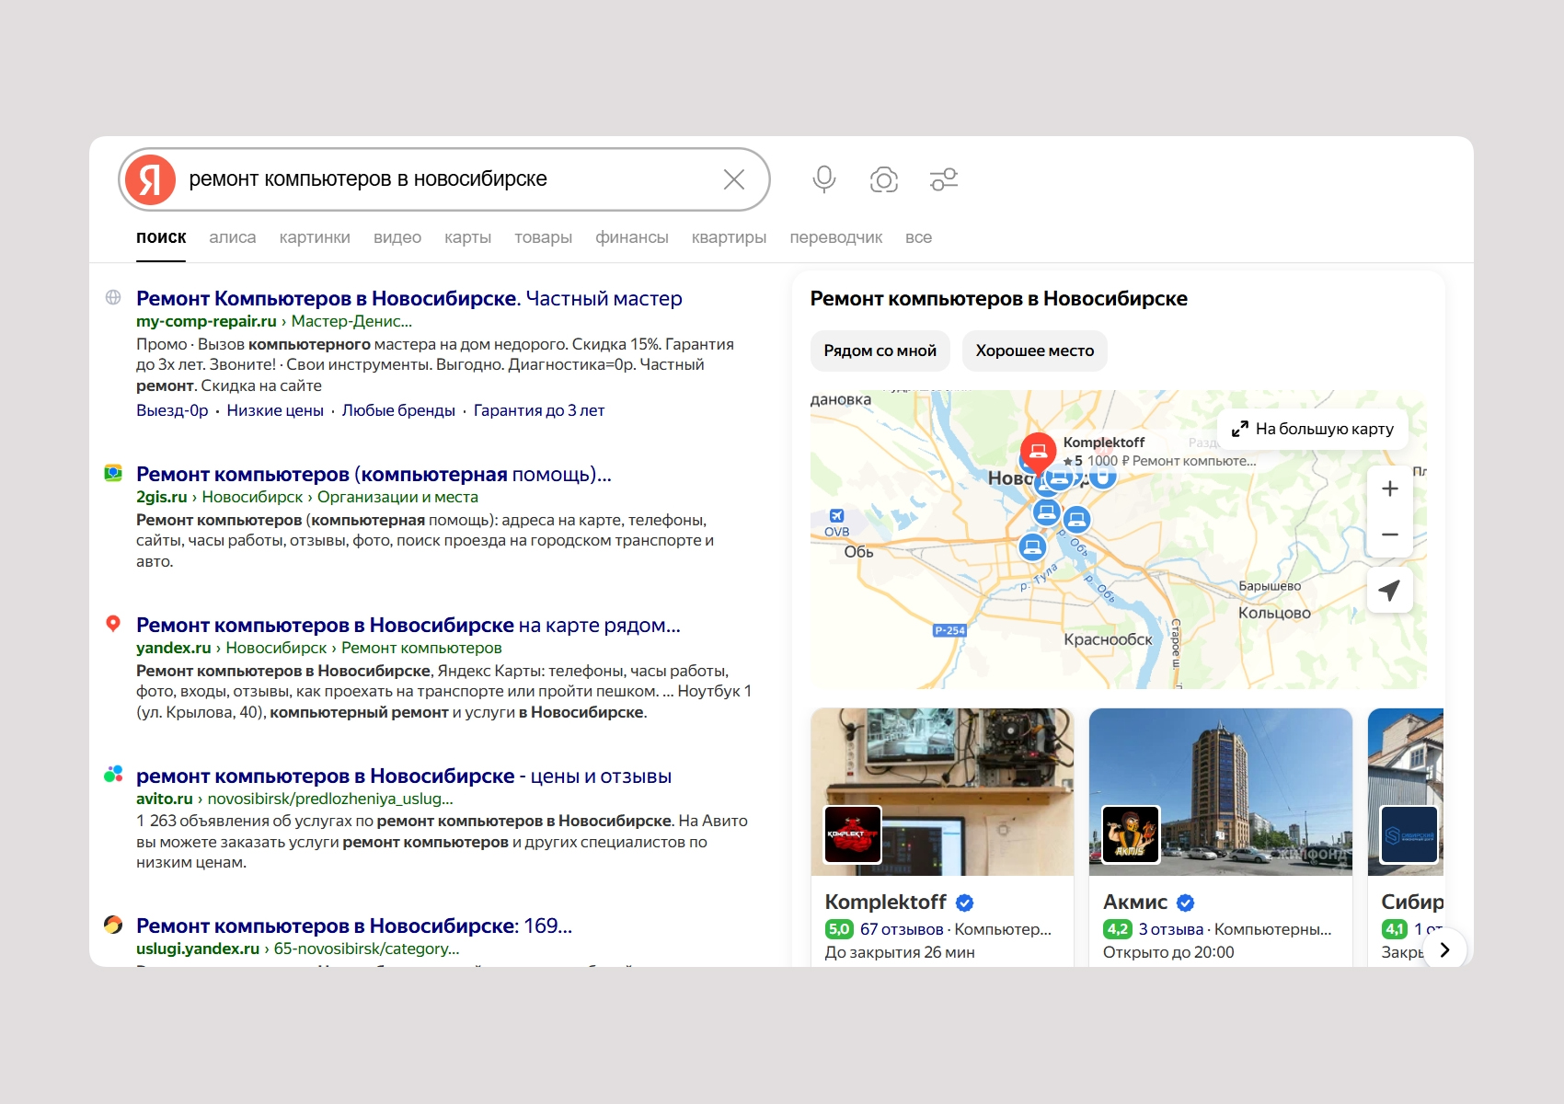
Task: Open the Акмис building photo
Action: tap(1220, 791)
